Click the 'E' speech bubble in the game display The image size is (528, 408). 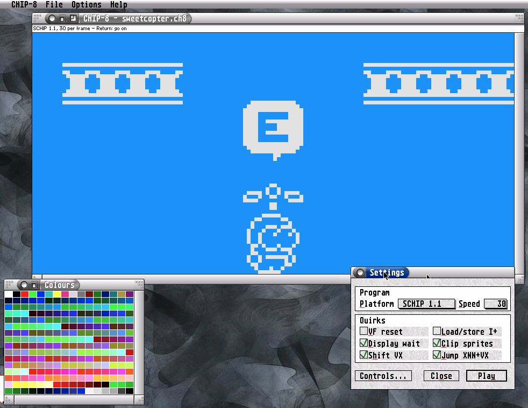pos(273,130)
